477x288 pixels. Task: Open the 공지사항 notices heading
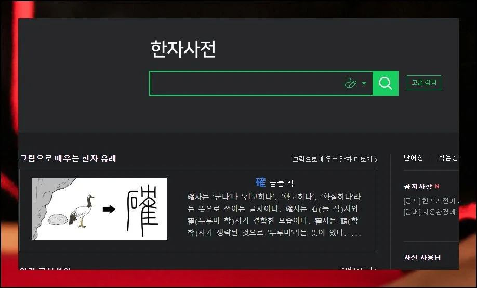418,186
